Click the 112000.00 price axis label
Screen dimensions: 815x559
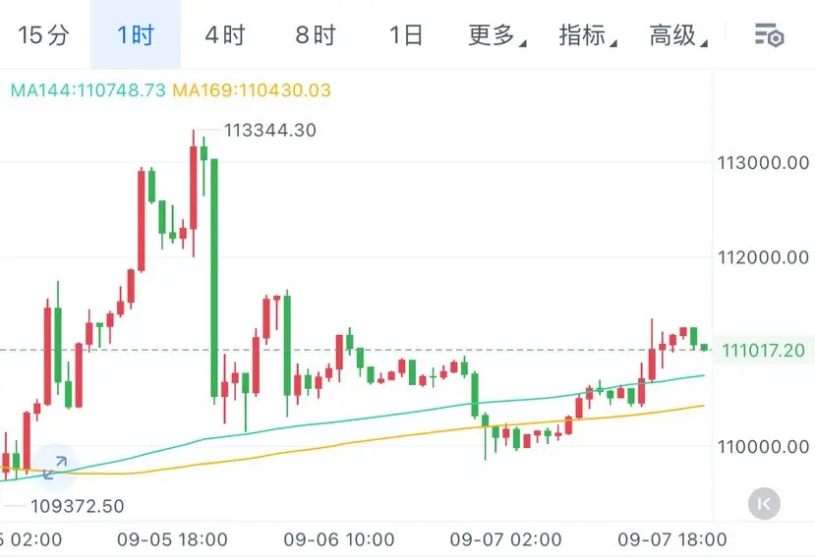763,257
